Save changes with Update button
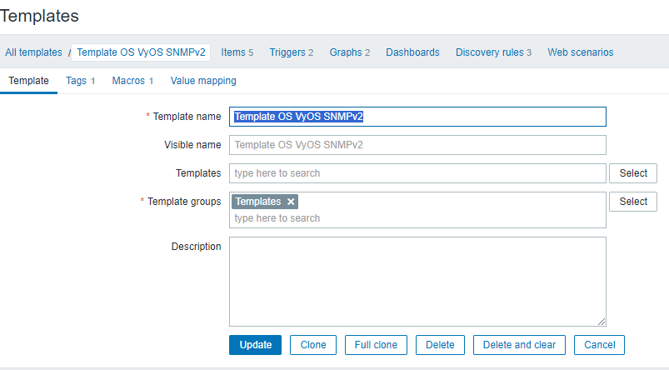Screen dimensions: 669x370 pyautogui.click(x=255, y=345)
